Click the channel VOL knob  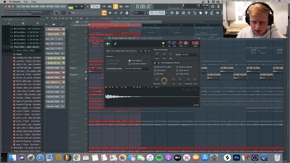point(174,43)
